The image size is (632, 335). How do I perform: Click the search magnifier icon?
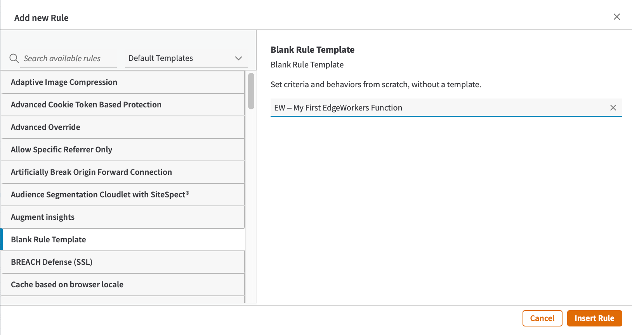point(14,59)
